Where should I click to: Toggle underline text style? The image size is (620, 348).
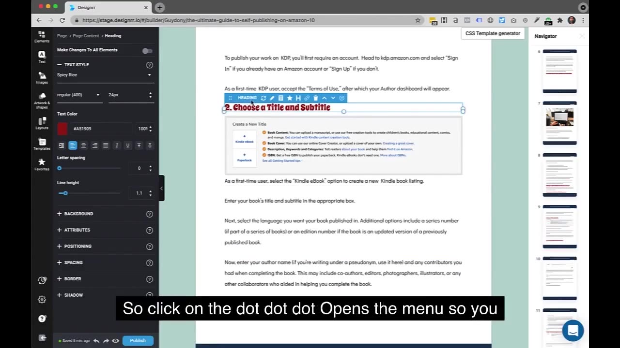(128, 145)
